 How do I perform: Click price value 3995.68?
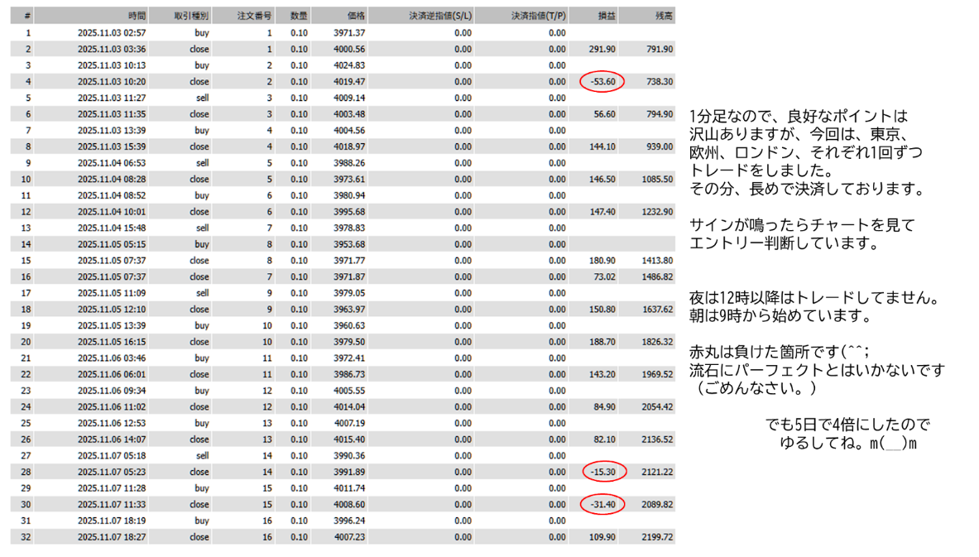(349, 212)
